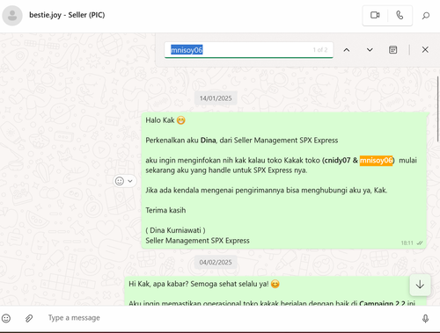This screenshot has height=333, width=440.
Task: Go to previous search result arrow
Action: pyautogui.click(x=347, y=50)
